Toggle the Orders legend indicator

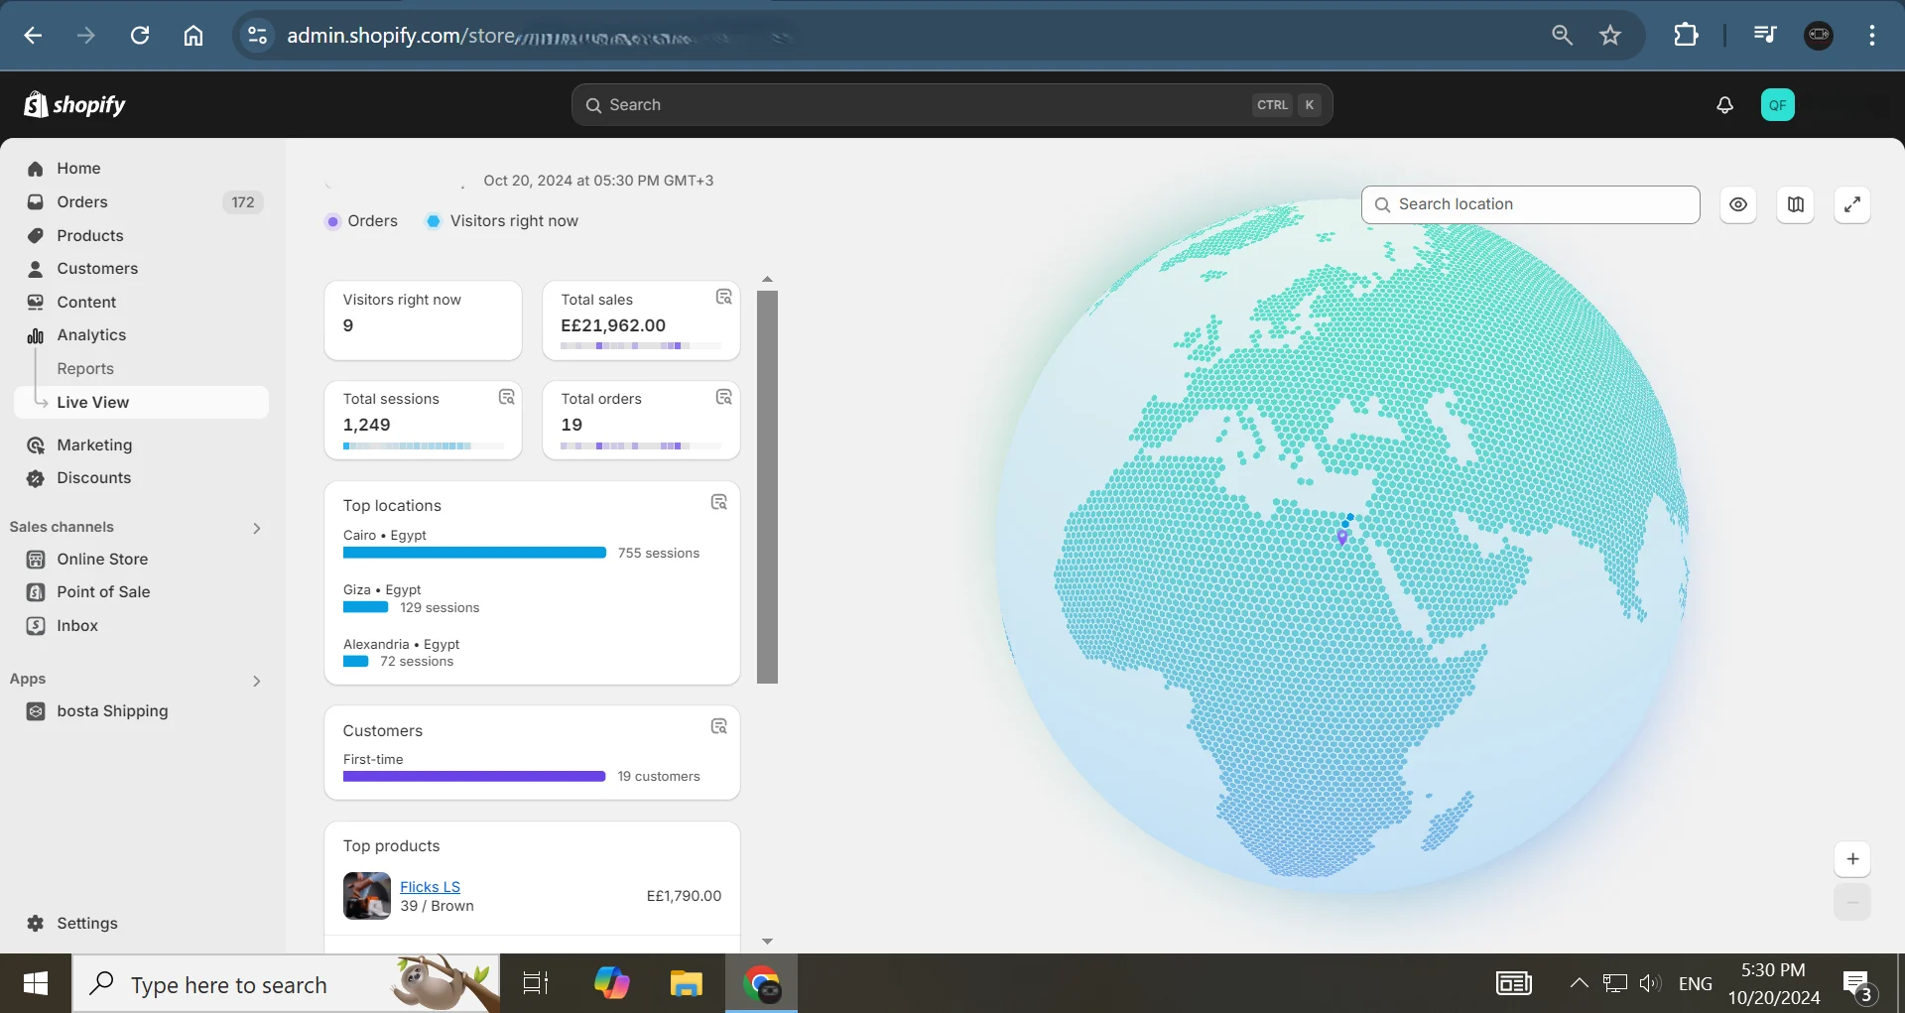[333, 221]
